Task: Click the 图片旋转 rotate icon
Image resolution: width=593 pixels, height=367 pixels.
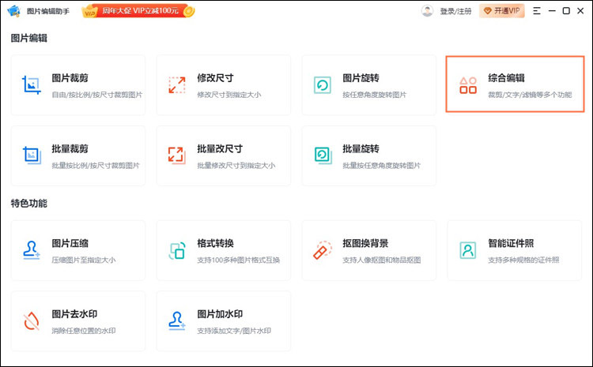Action: point(323,85)
